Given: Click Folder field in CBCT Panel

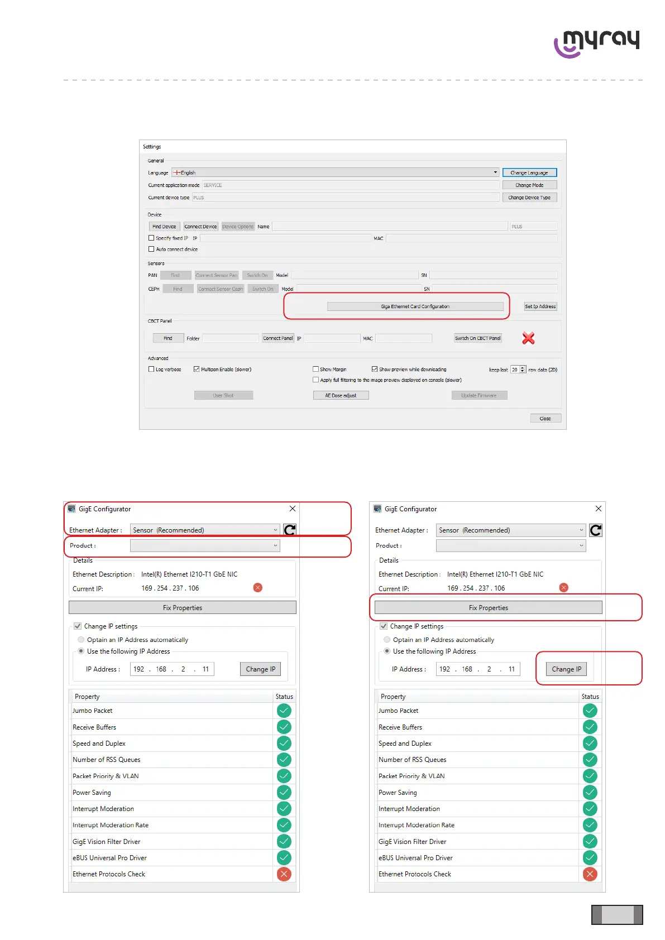Looking at the screenshot, I should [x=231, y=338].
